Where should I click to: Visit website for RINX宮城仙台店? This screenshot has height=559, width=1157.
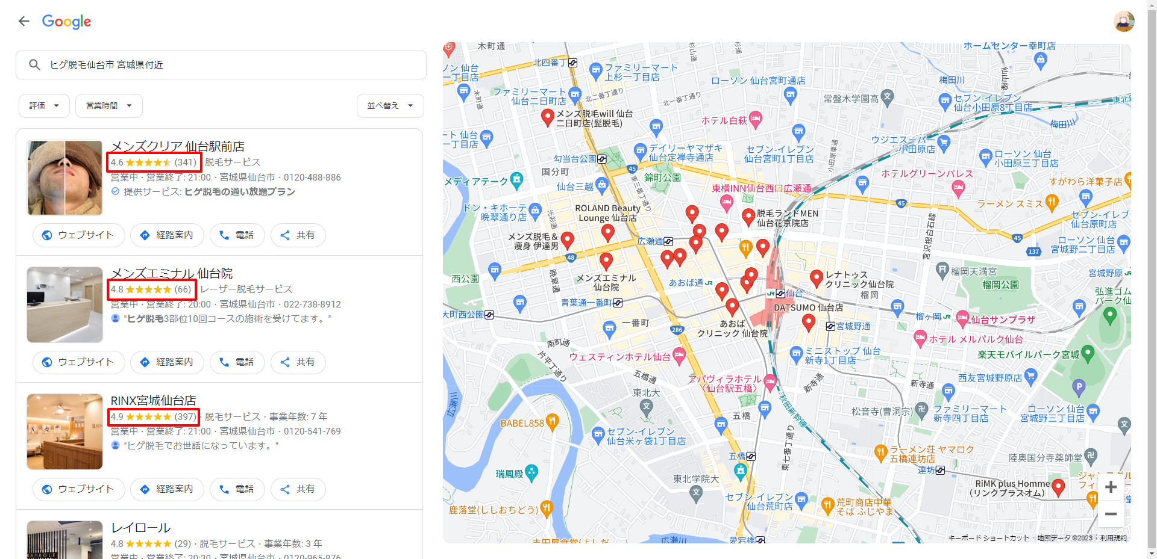coord(78,489)
